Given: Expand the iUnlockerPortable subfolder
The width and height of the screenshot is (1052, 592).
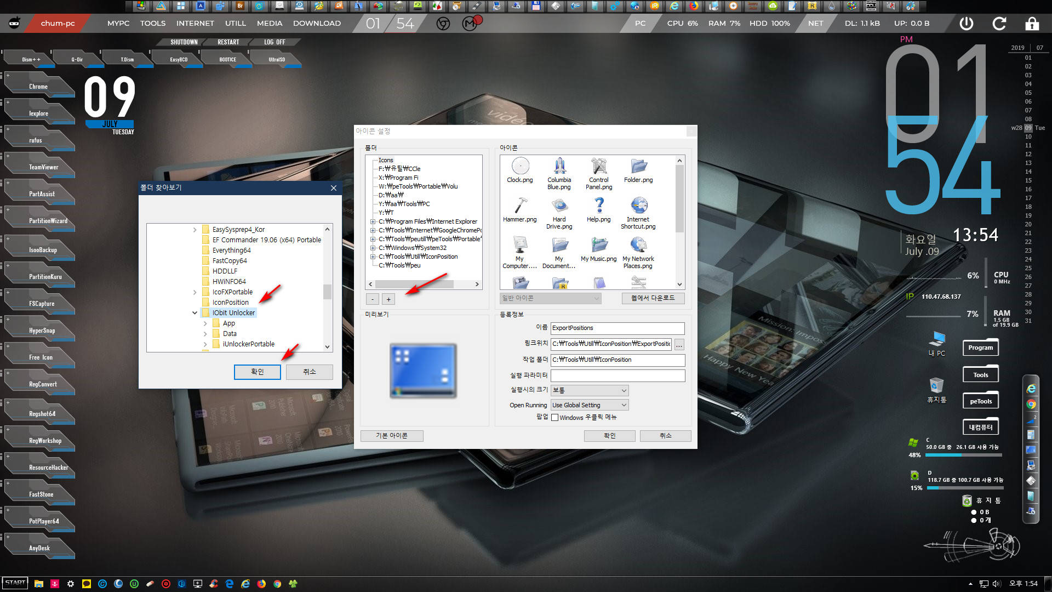Looking at the screenshot, I should tap(205, 344).
